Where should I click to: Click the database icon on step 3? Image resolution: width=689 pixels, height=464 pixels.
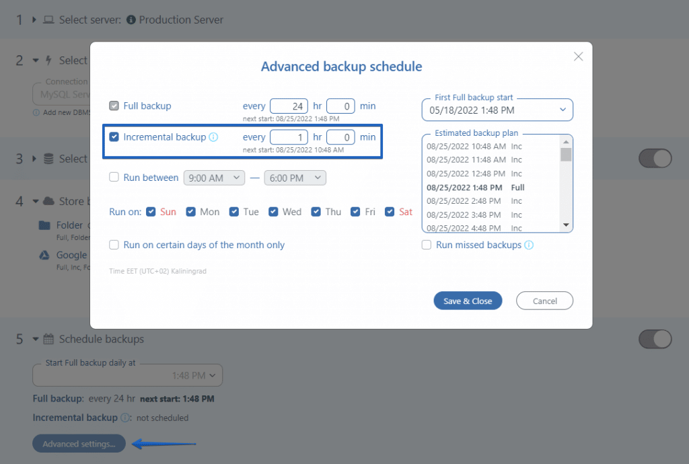click(x=48, y=159)
